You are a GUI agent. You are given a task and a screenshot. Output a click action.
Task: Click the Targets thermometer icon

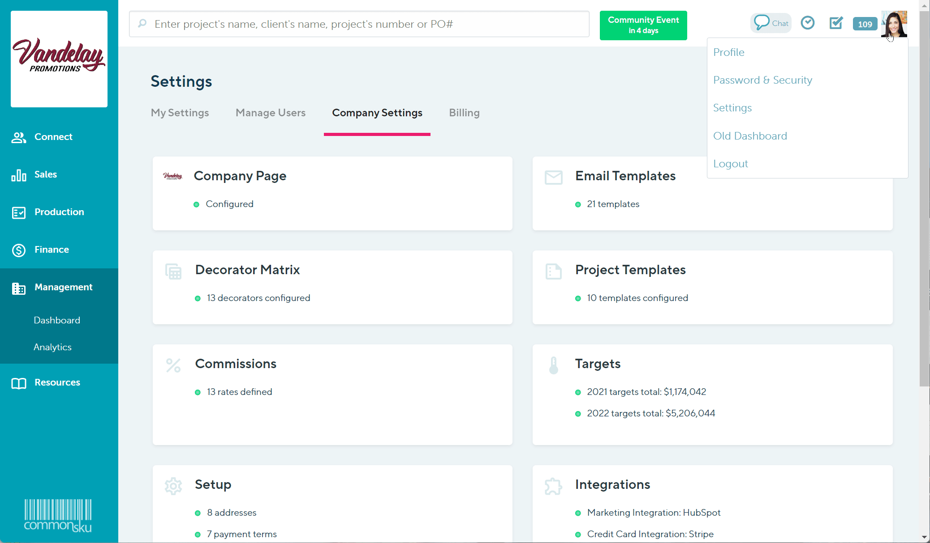click(x=554, y=365)
